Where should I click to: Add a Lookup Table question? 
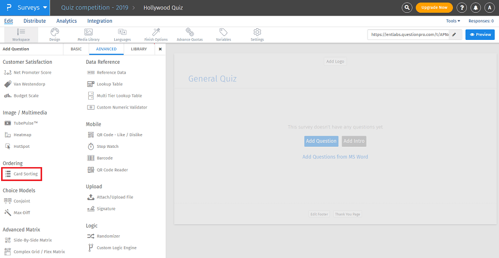pyautogui.click(x=105, y=84)
